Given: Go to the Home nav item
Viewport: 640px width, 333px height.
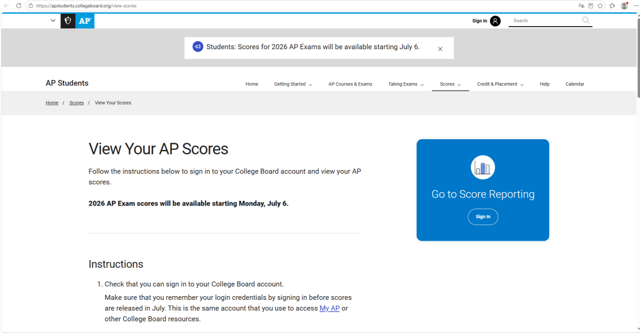Looking at the screenshot, I should coord(252,84).
